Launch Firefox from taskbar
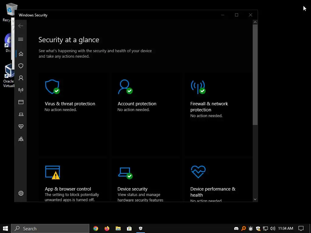This screenshot has width=311, height=233. pos(107,228)
